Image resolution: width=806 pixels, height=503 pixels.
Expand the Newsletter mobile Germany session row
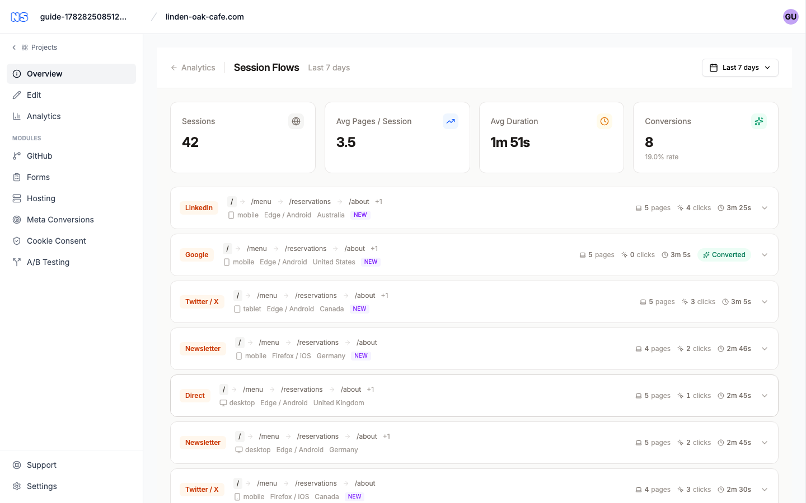coord(765,349)
